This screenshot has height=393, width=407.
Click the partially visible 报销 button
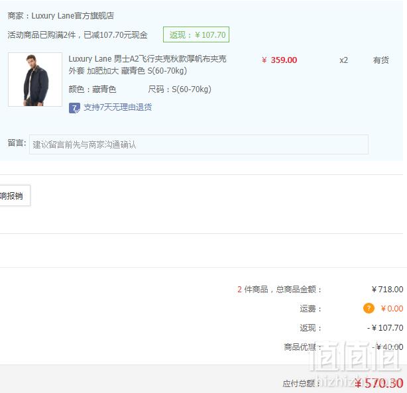coord(15,196)
